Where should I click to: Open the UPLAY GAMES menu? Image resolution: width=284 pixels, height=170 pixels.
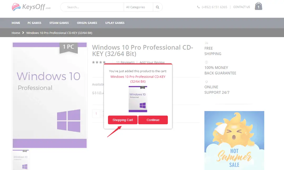[115, 23]
